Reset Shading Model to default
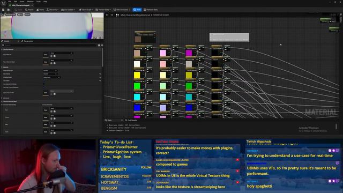 [x=100, y=77]
